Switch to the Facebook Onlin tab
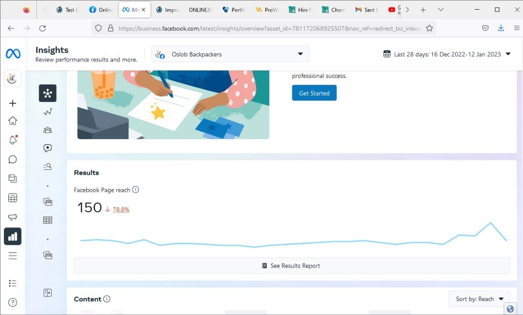This screenshot has height=315, width=523. click(101, 10)
